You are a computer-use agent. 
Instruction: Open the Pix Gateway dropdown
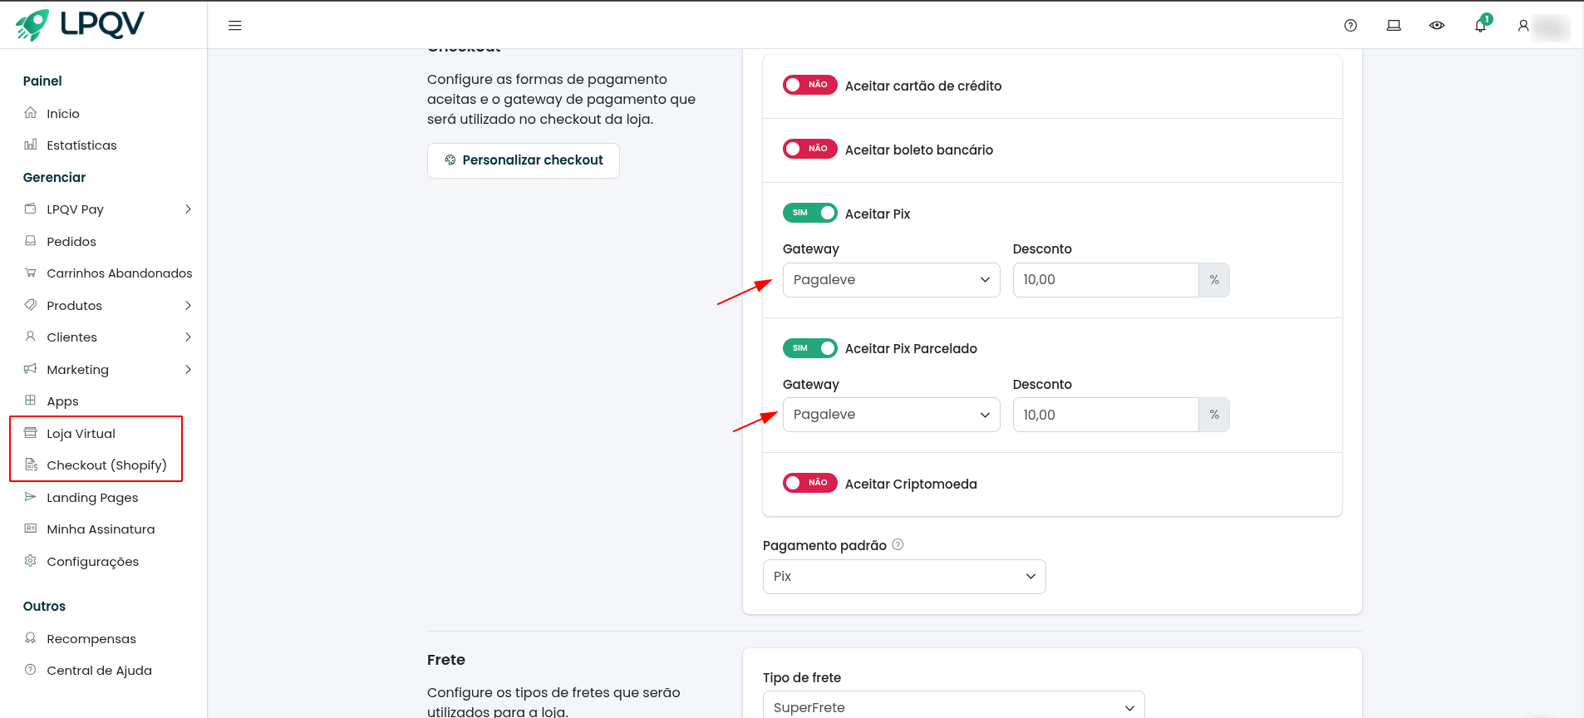(x=891, y=280)
